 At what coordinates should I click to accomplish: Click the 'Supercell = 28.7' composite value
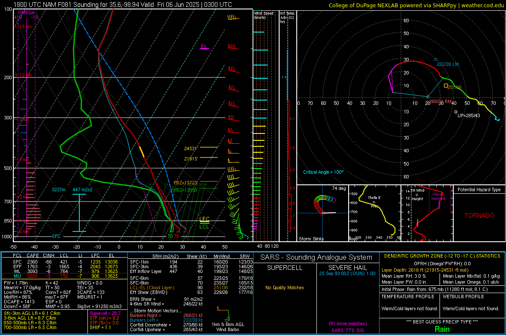pos(105,313)
